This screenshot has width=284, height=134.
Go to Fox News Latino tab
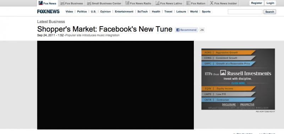point(169,3)
